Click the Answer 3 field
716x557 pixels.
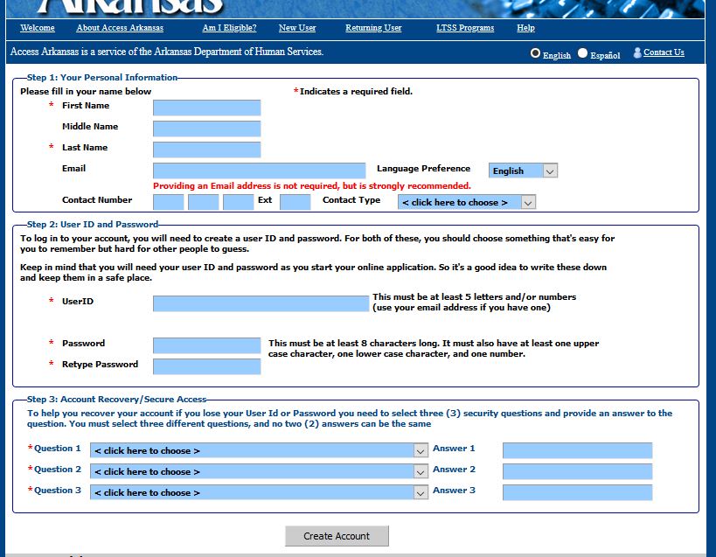click(578, 492)
